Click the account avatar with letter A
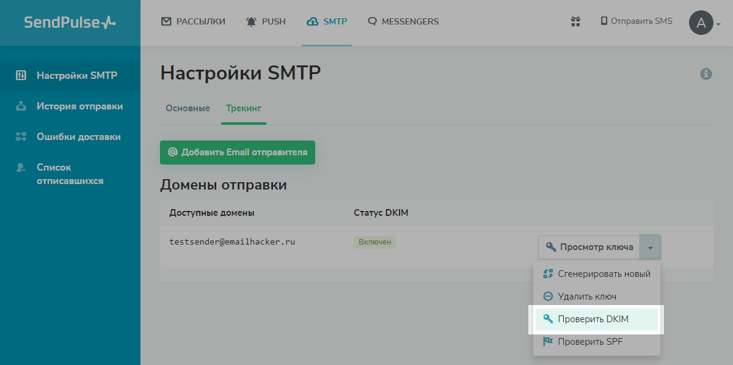The image size is (733, 365). [701, 23]
